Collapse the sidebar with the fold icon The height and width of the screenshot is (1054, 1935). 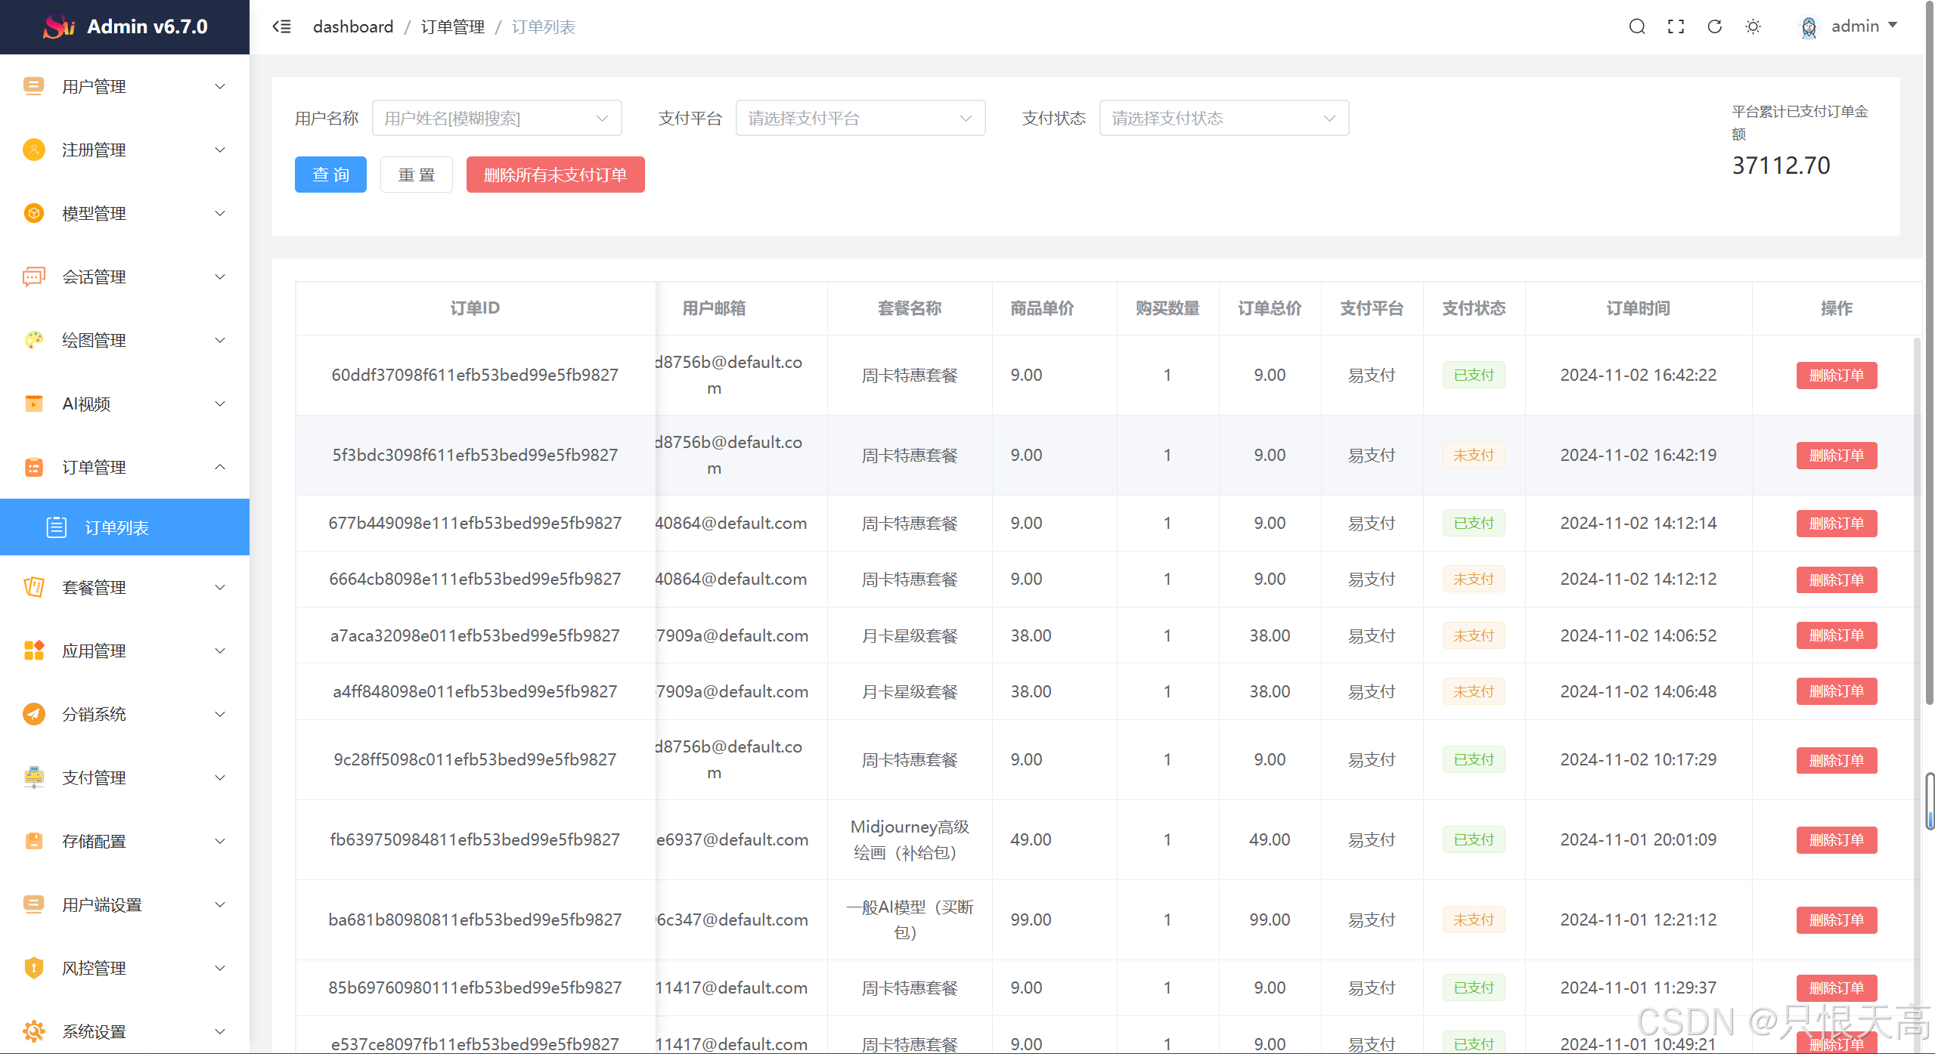(x=281, y=27)
